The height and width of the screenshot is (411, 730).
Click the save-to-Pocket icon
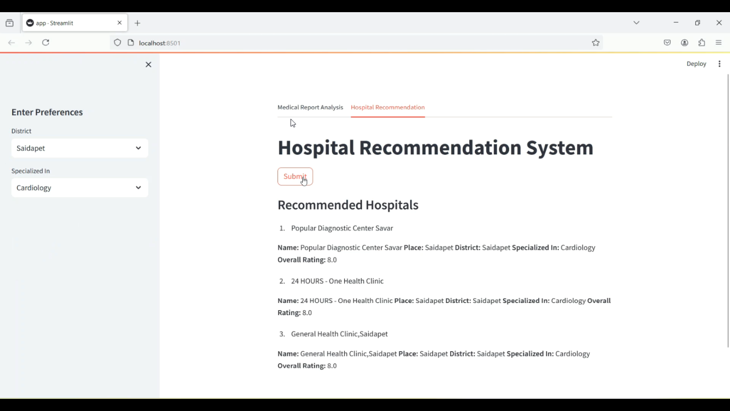pos(667,42)
